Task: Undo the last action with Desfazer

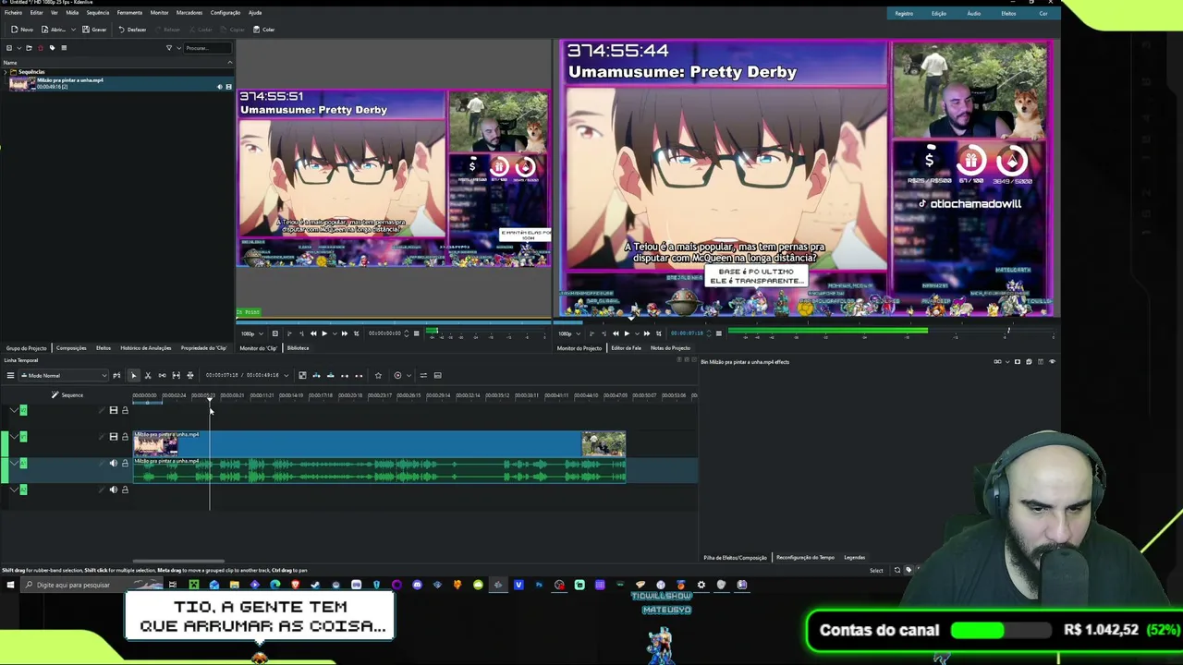Action: [132, 30]
